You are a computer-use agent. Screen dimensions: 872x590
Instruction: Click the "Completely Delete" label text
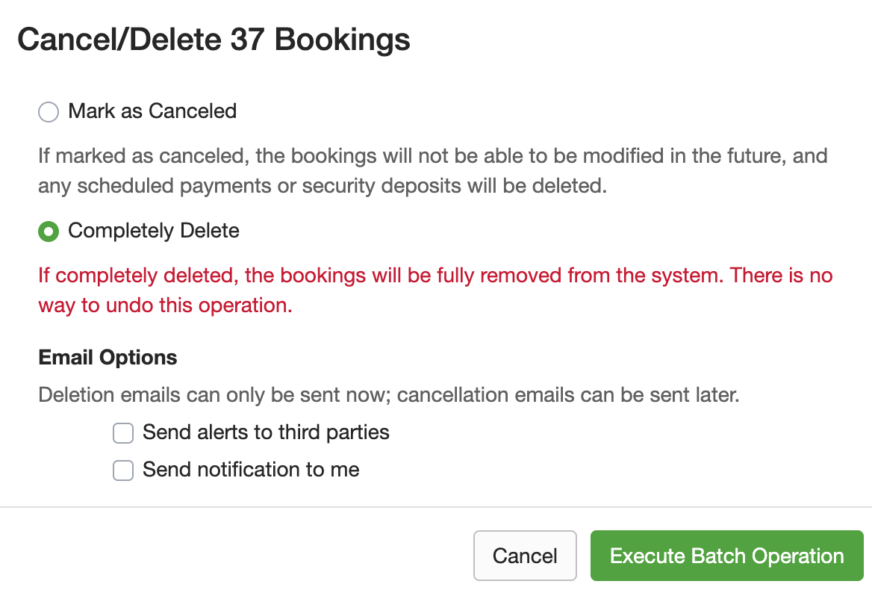(154, 231)
